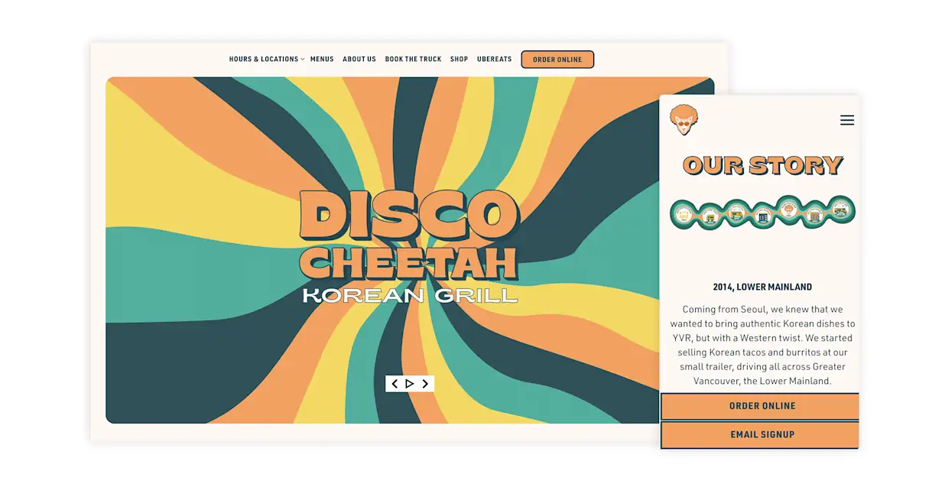Select the third food truck circle in timeline
Image resolution: width=932 pixels, height=484 pixels.
coord(737,213)
